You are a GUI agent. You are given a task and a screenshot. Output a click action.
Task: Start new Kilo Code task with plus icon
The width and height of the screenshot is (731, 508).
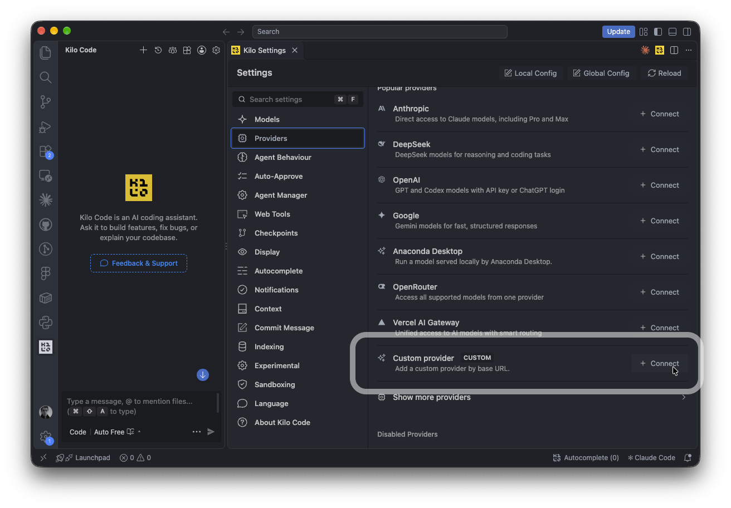[143, 50]
